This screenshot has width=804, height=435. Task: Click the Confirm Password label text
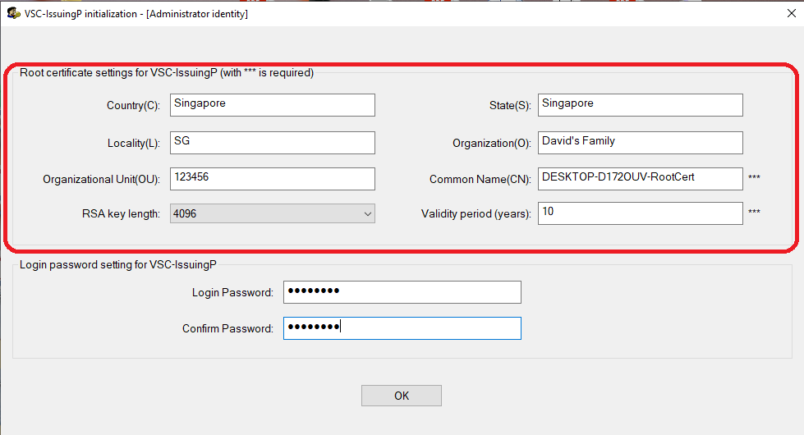coord(227,329)
